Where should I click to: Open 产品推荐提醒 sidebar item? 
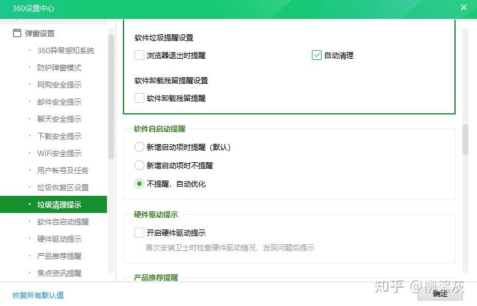[59, 256]
